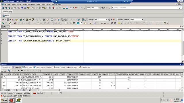Click the magnifier icon in Search Toad World
Screen dimensions: 184x103
[x=180, y=8]
